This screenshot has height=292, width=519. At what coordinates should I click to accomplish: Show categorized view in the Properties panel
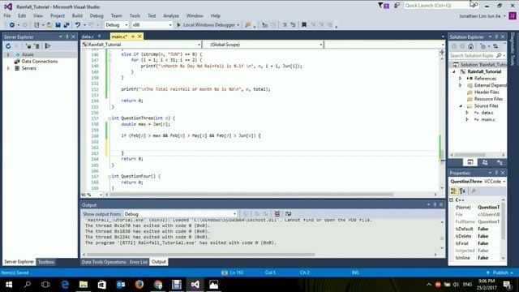coord(453,191)
